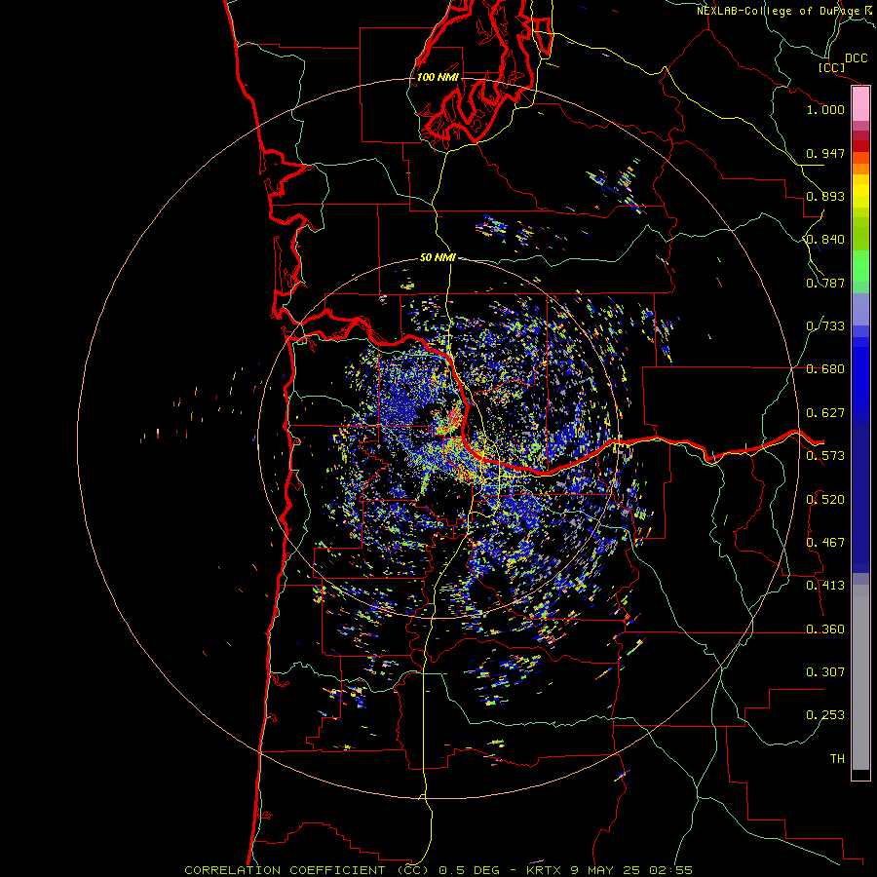
Task: Pick the dark red swatch on the color bar
Action: [860, 145]
